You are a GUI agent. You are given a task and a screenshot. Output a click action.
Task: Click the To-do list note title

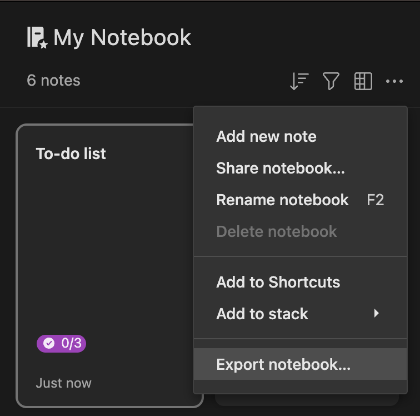click(71, 153)
